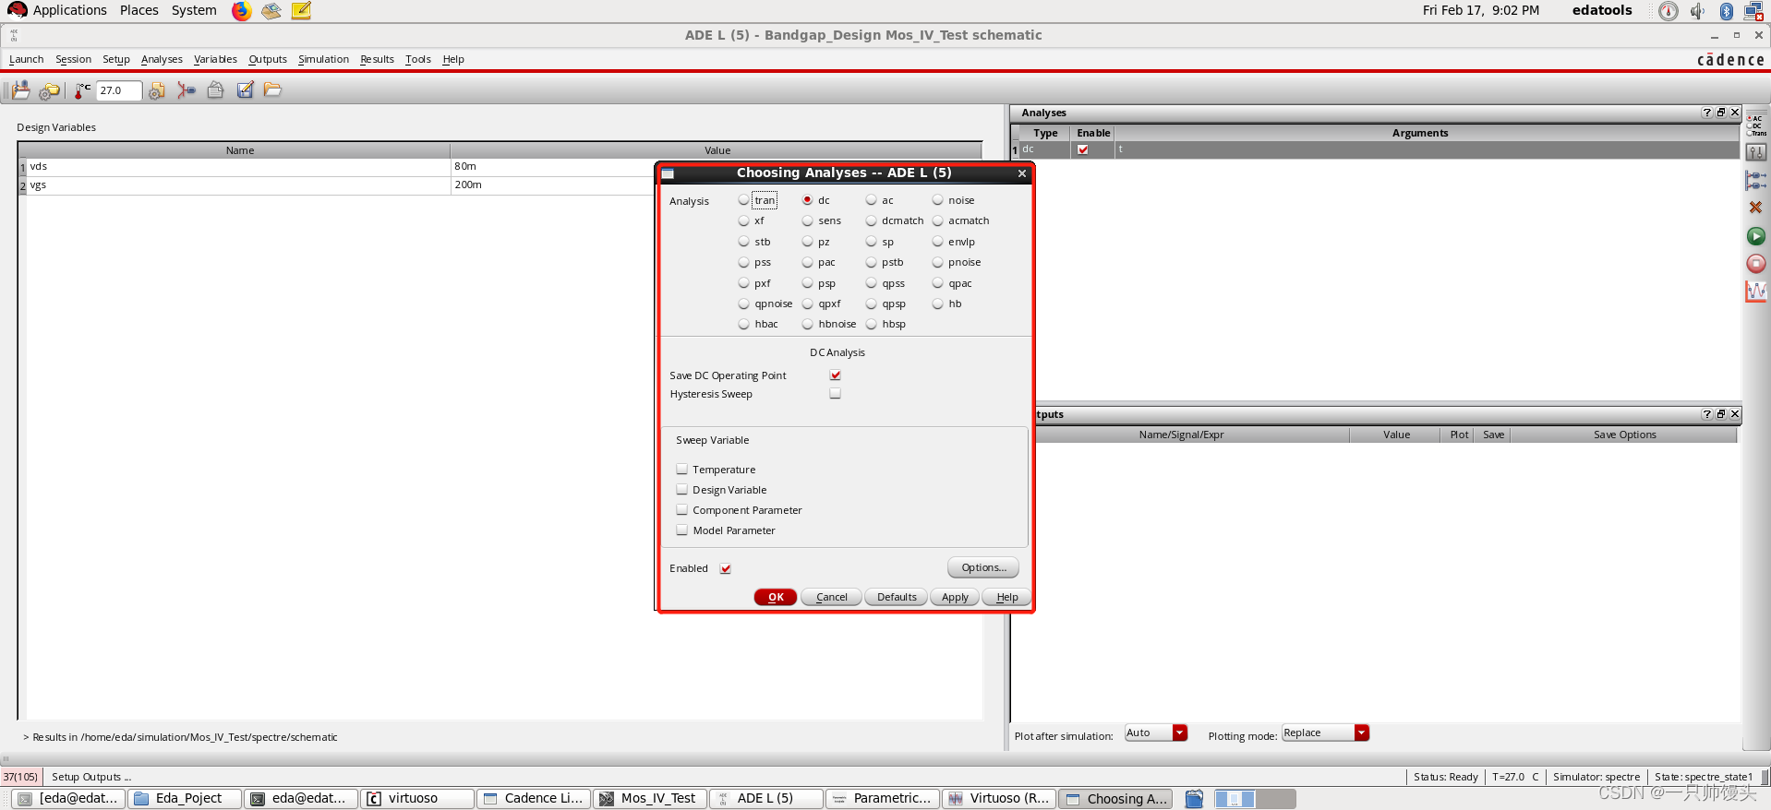Click the open folder toolbar icon
The width and height of the screenshot is (1771, 810).
pyautogui.click(x=272, y=90)
